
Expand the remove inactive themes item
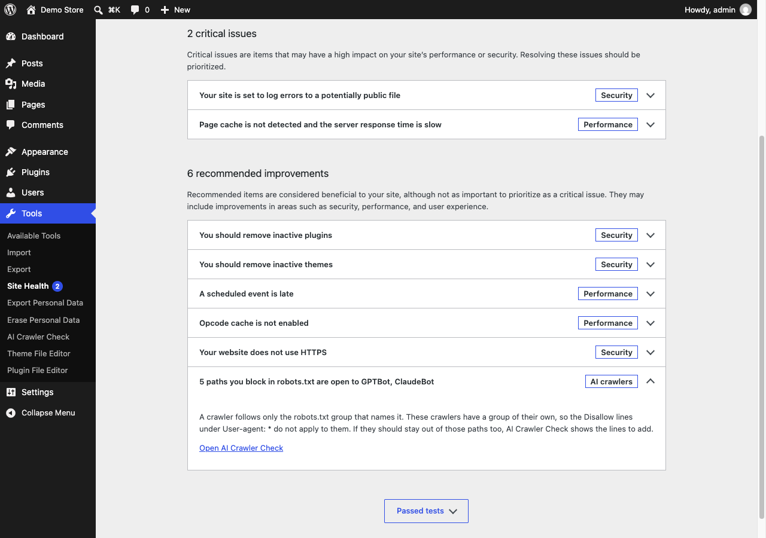tap(427, 264)
